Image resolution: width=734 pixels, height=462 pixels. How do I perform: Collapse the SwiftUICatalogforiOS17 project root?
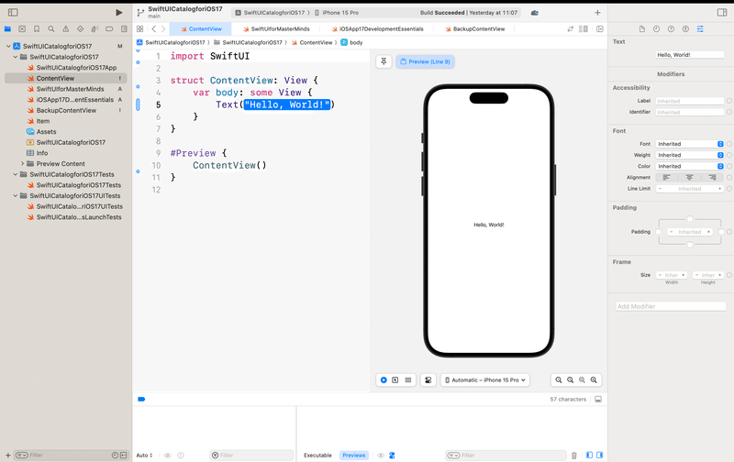tap(8, 47)
